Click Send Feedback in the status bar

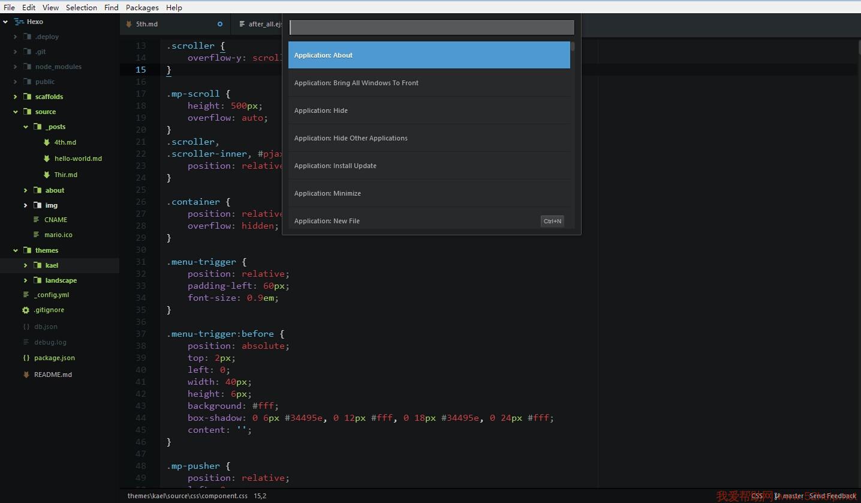point(832,496)
